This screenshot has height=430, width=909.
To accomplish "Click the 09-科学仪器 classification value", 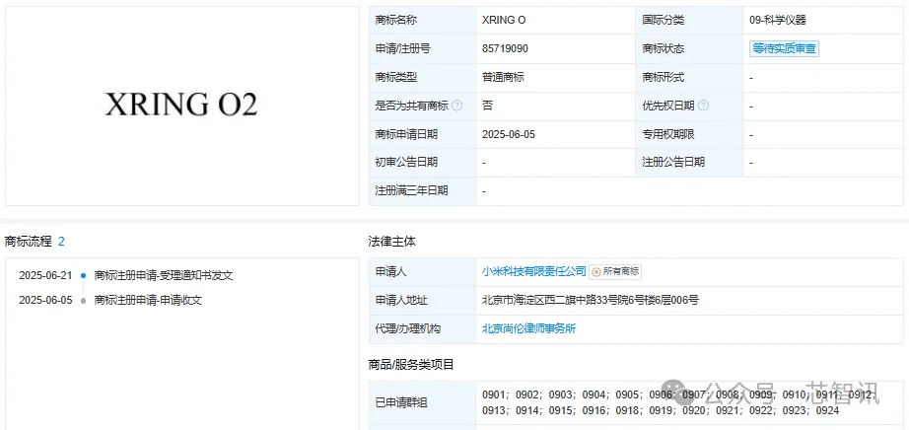I will click(x=778, y=21).
